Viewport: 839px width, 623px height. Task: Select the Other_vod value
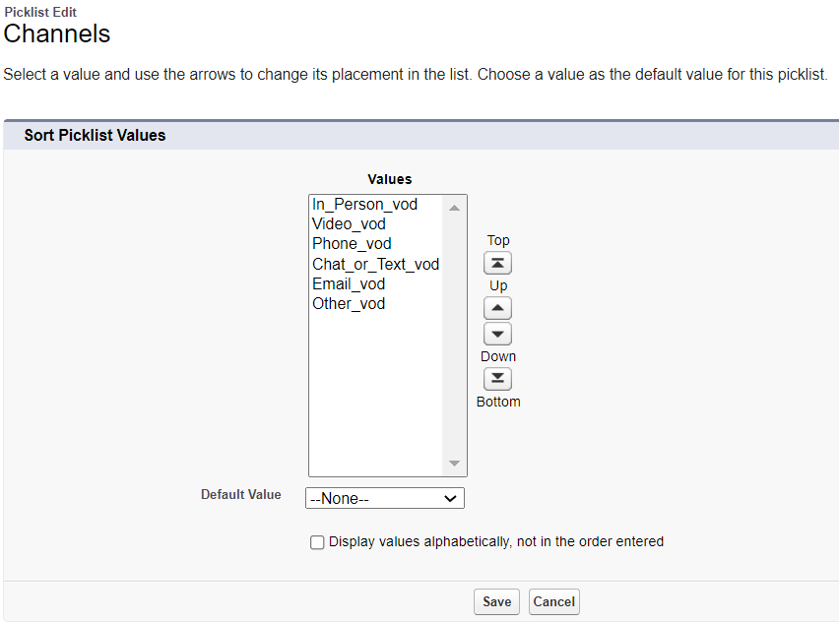pyautogui.click(x=349, y=303)
